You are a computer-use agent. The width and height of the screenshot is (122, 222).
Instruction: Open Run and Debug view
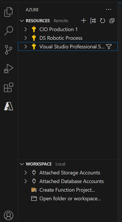click(x=8, y=69)
